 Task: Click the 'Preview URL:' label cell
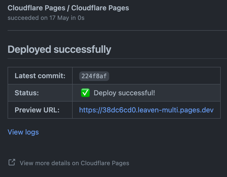point(40,110)
